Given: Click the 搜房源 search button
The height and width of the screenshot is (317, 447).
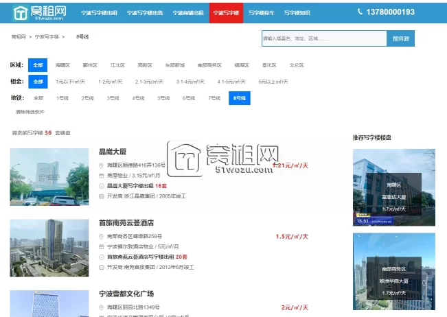Looking at the screenshot, I should point(400,38).
